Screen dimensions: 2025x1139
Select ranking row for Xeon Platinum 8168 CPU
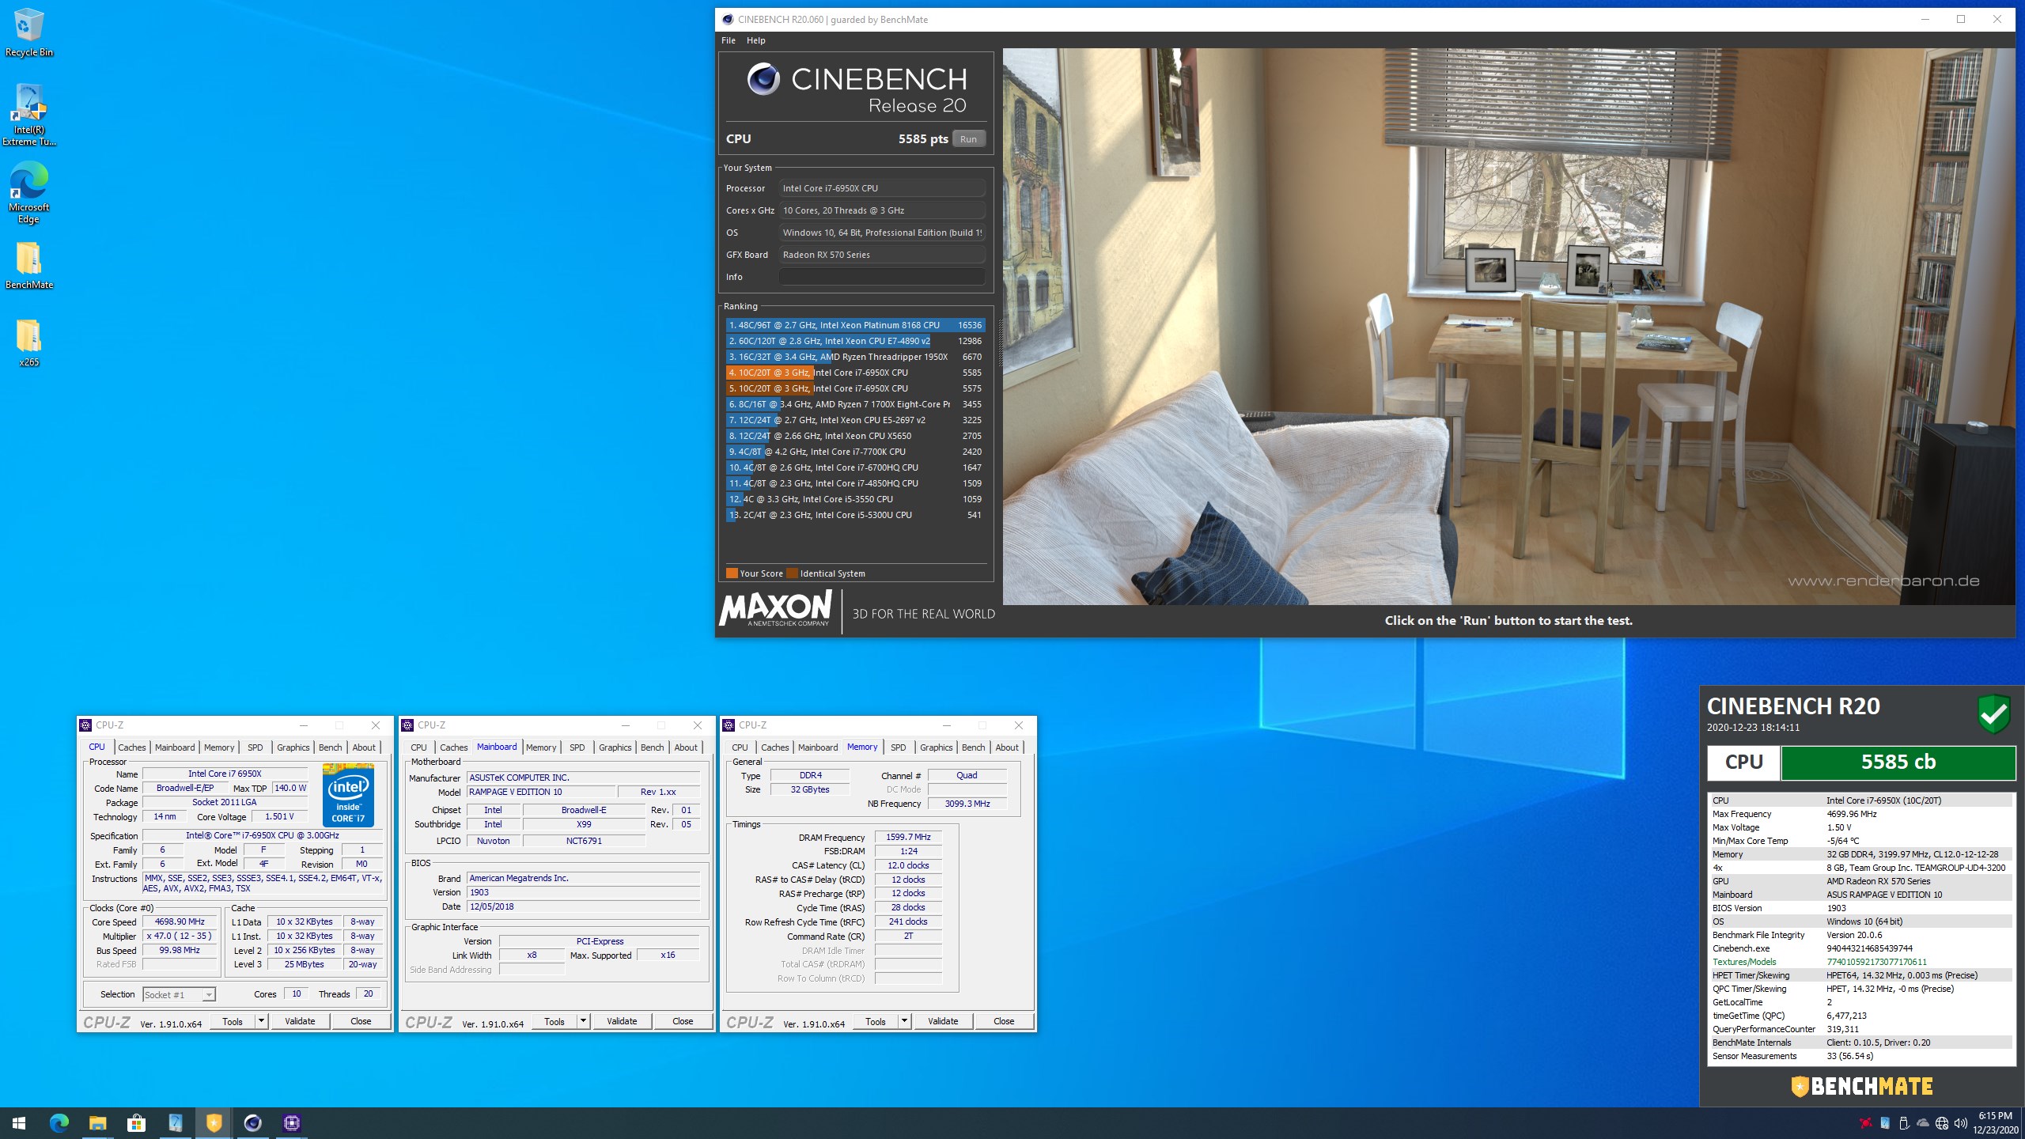point(855,325)
